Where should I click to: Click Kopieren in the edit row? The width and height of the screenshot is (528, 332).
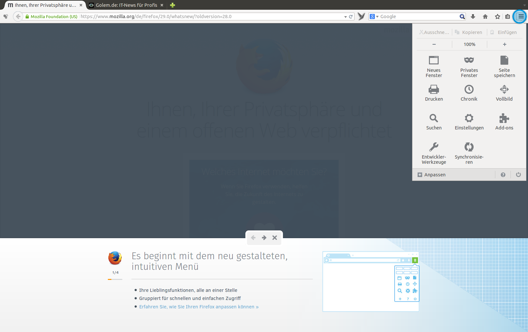tap(469, 32)
